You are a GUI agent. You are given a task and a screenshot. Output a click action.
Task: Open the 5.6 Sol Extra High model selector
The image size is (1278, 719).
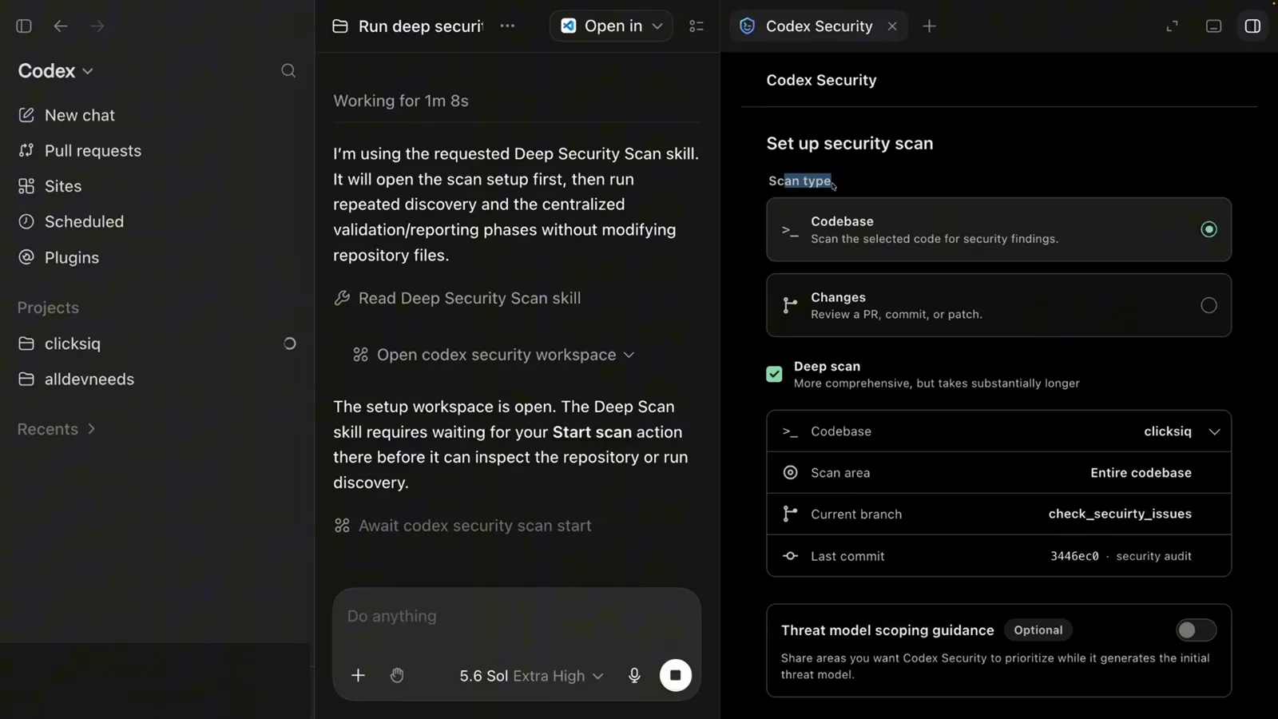point(531,676)
